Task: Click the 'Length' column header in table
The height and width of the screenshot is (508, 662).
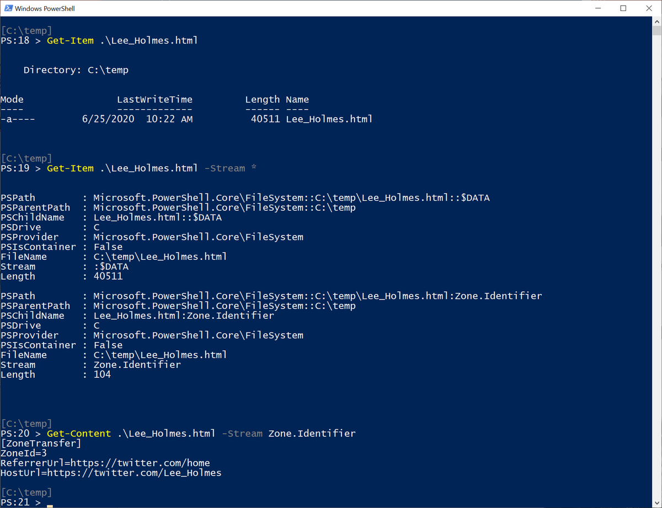Action: 263,100
